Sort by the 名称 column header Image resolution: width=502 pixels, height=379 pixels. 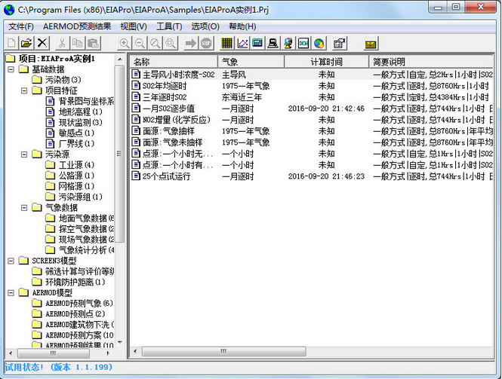(x=174, y=61)
